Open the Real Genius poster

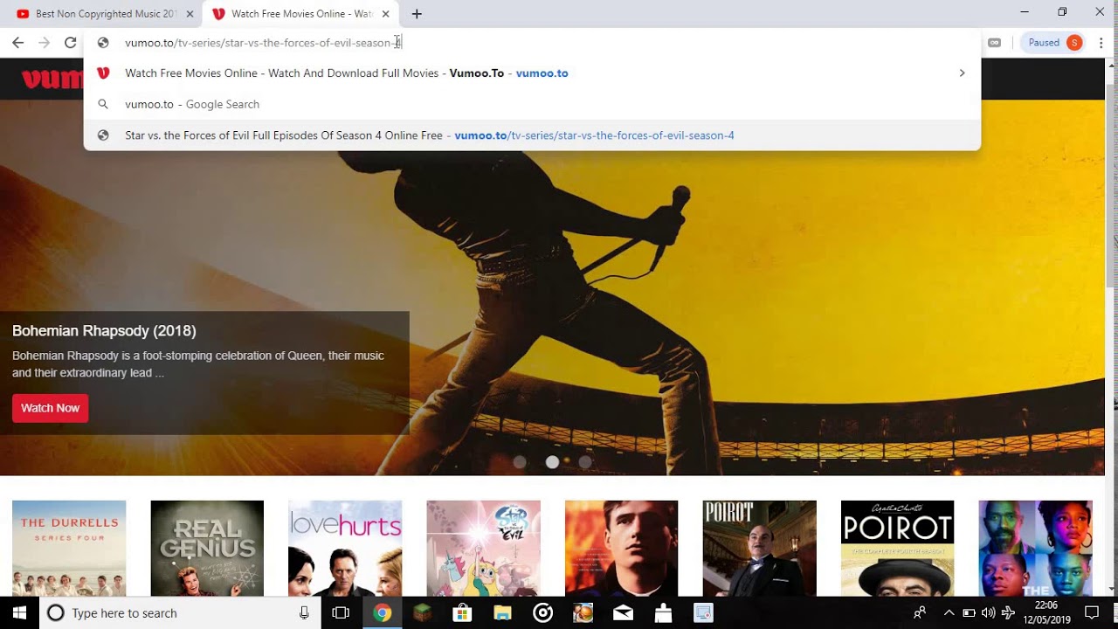[x=207, y=549]
